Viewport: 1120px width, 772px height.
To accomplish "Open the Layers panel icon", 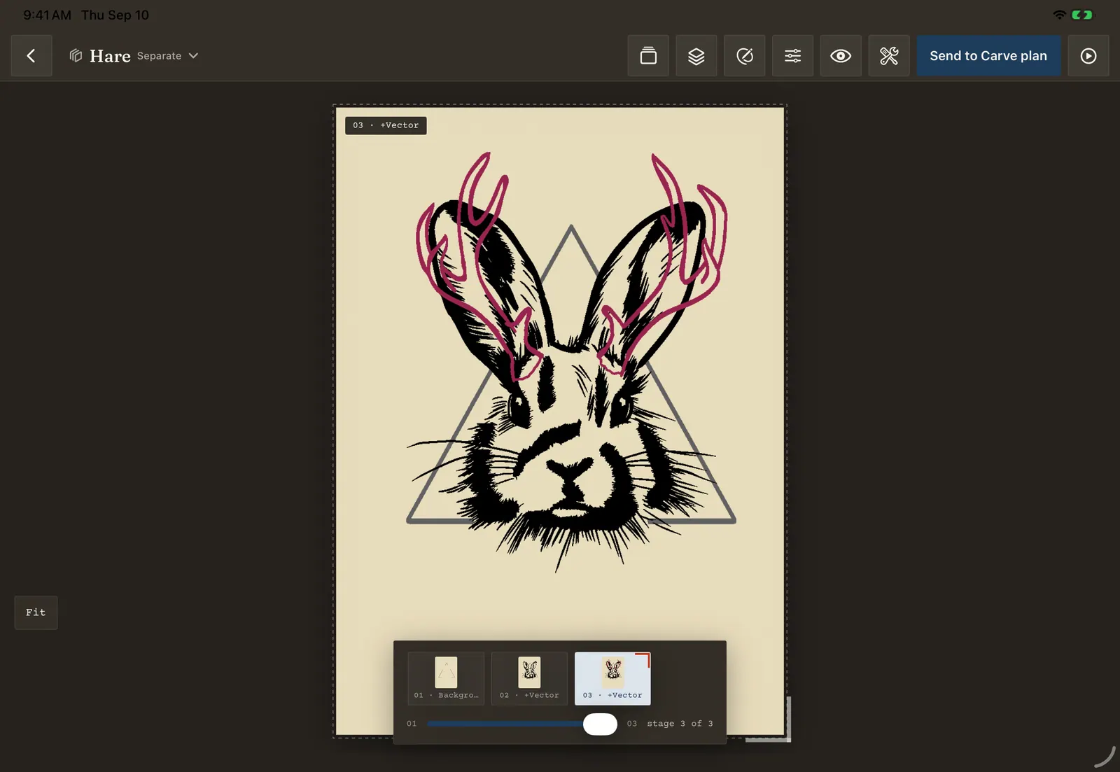I will pos(696,56).
